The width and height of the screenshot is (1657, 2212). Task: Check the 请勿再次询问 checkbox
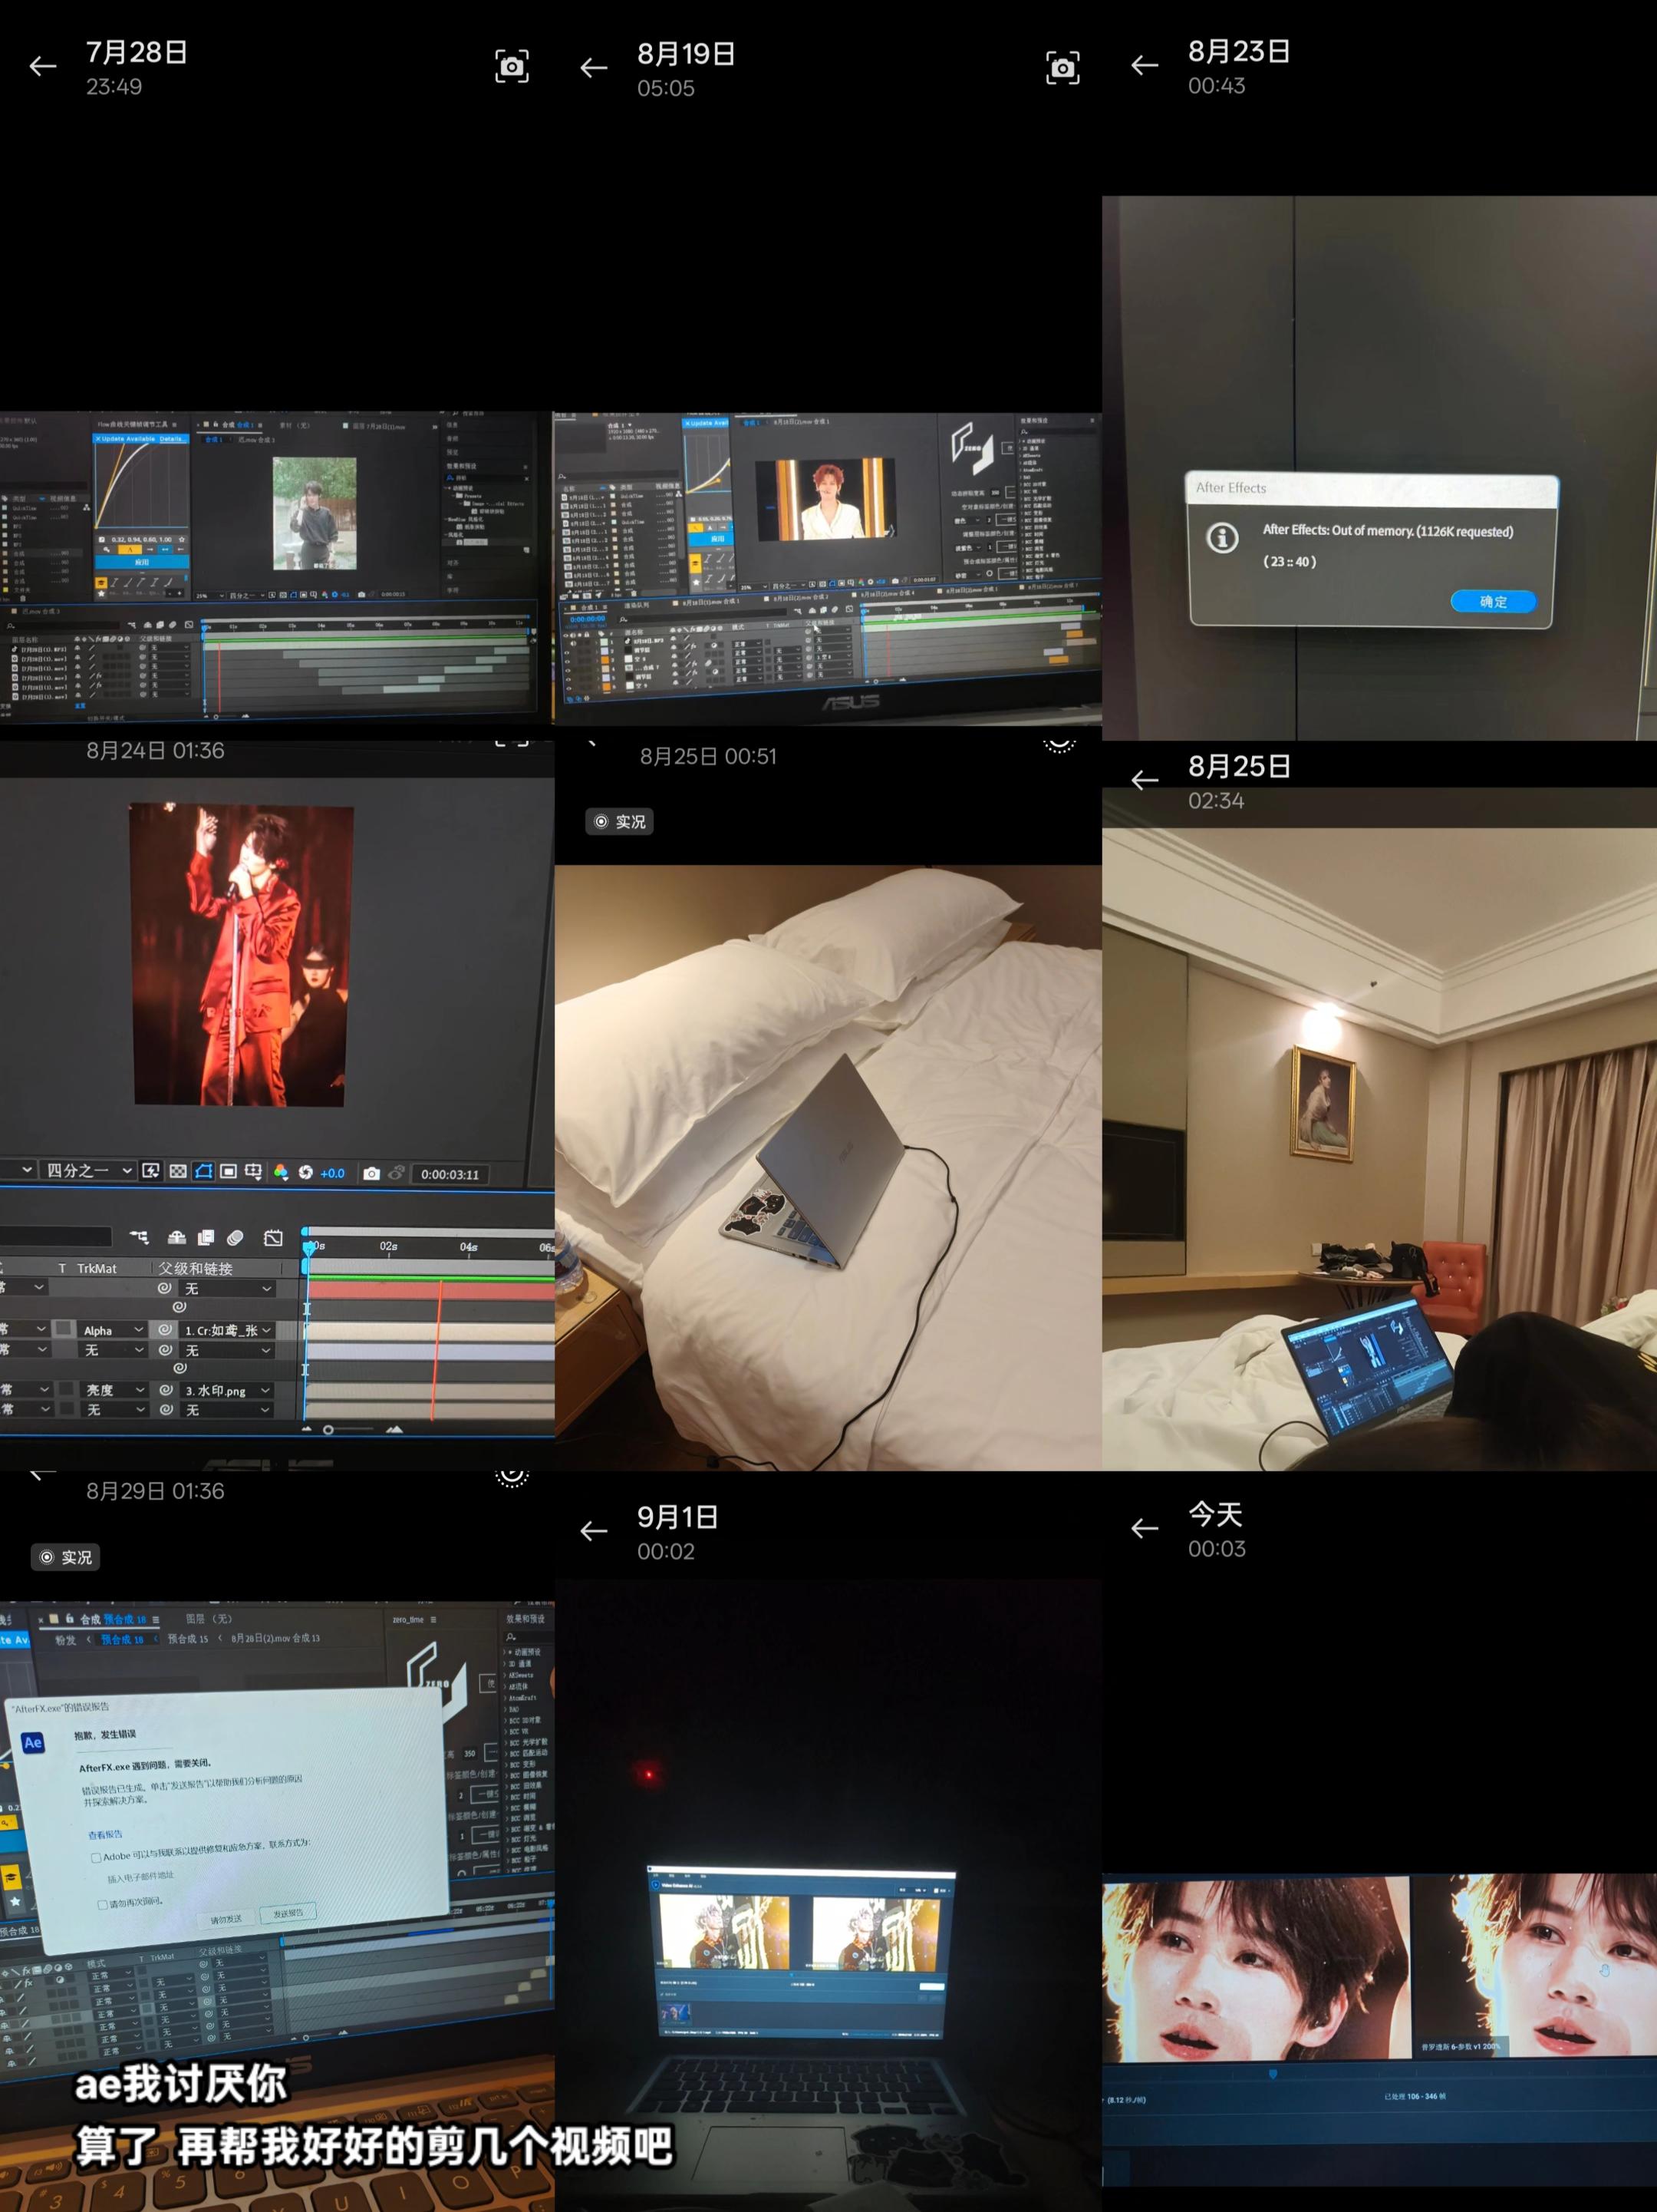pyautogui.click(x=102, y=1904)
